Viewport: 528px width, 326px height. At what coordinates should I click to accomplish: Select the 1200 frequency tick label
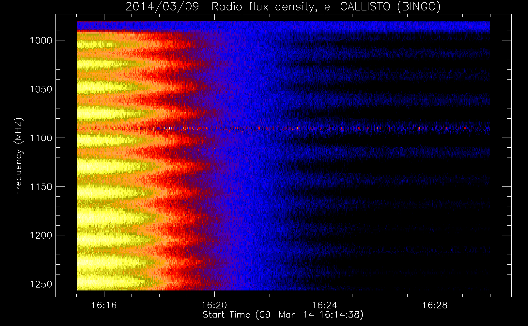[x=41, y=235]
